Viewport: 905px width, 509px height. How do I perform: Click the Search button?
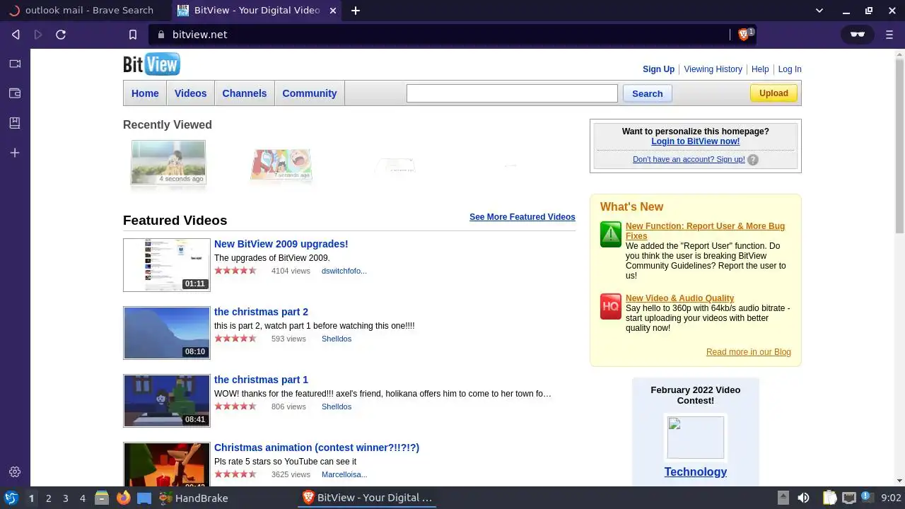pos(648,93)
